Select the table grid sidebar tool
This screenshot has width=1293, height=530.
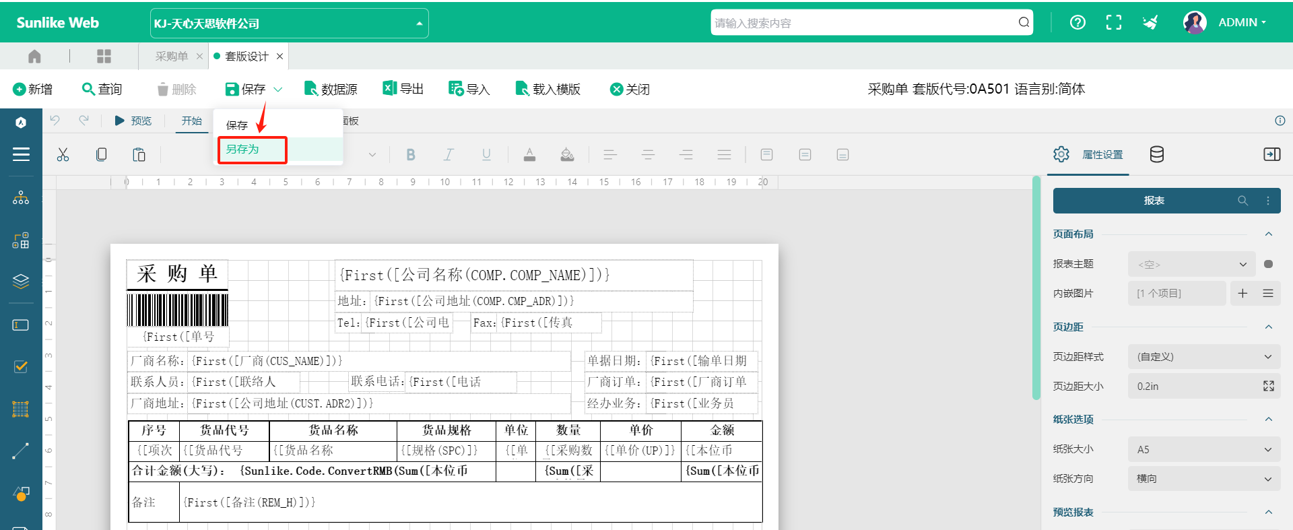(21, 409)
